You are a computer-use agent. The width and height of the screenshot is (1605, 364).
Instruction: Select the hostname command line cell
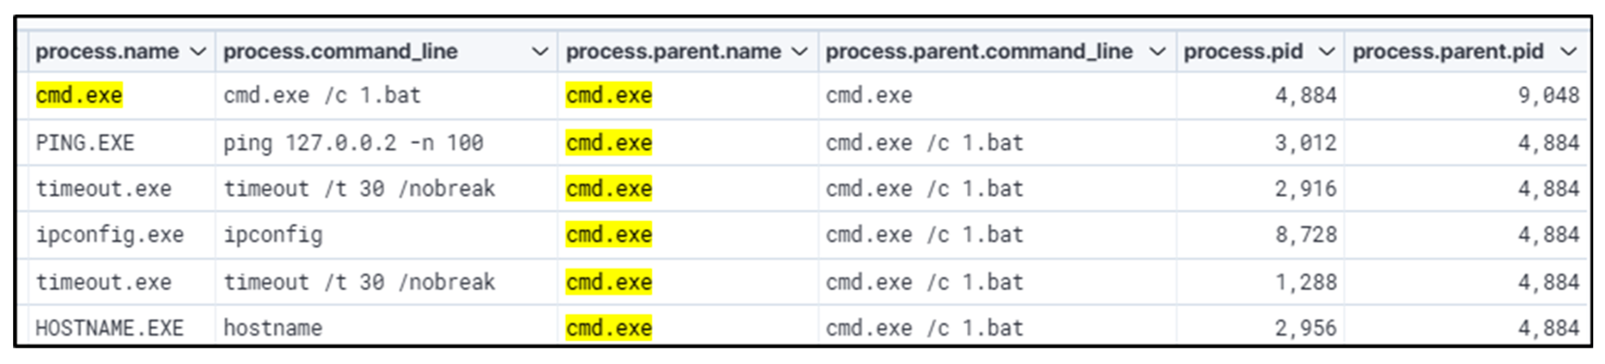pyautogui.click(x=273, y=328)
